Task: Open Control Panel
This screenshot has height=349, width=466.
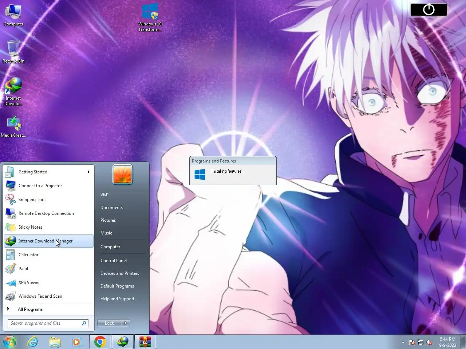Action: (122, 261)
